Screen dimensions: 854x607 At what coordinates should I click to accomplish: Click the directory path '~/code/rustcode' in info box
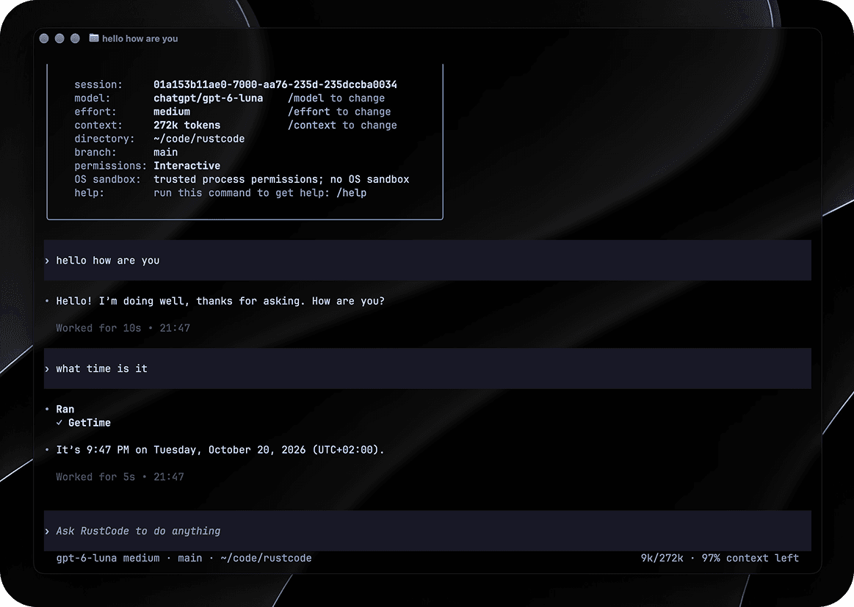click(199, 139)
